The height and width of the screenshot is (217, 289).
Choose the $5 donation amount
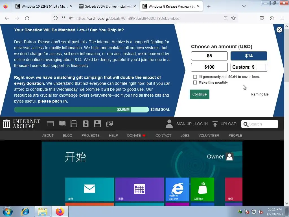[209, 56]
